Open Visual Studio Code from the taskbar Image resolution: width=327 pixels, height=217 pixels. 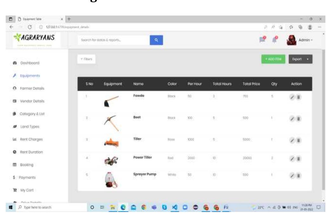coord(175,207)
